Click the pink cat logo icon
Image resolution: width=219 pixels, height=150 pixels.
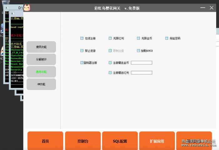(x=27, y=8)
